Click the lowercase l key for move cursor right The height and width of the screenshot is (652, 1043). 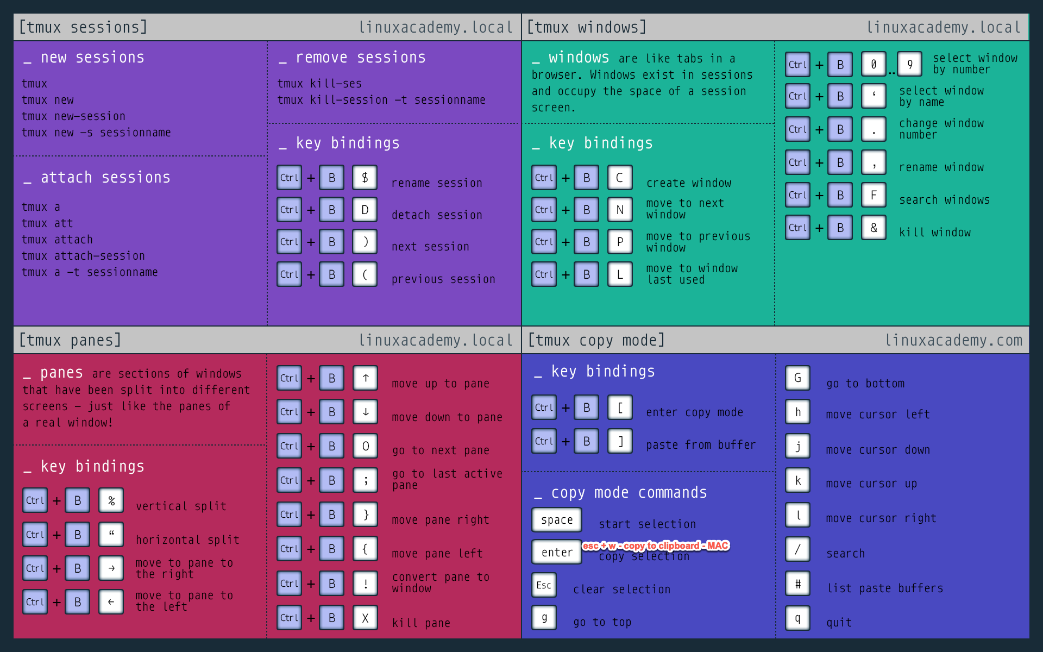[x=798, y=515]
